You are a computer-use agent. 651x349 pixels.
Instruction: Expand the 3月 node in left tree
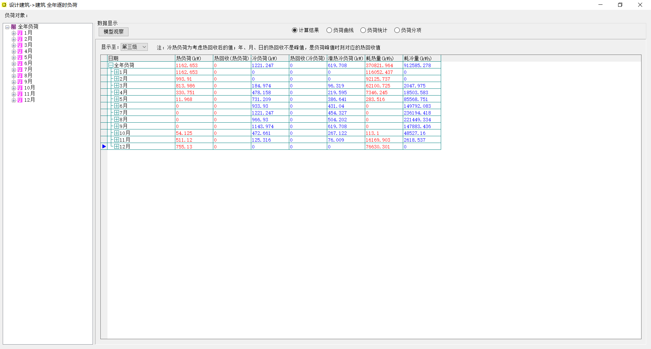click(14, 45)
